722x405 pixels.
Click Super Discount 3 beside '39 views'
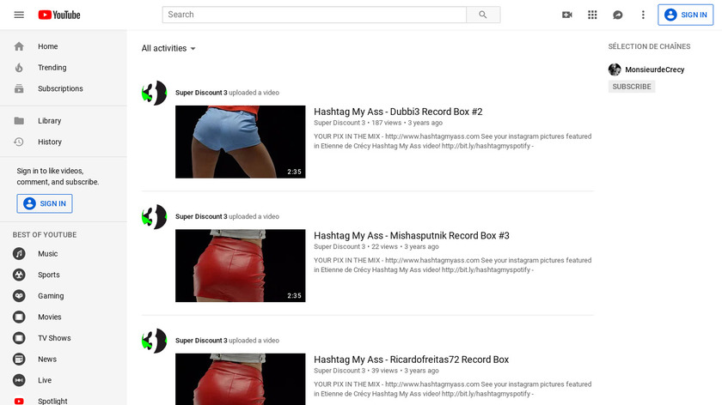340,371
